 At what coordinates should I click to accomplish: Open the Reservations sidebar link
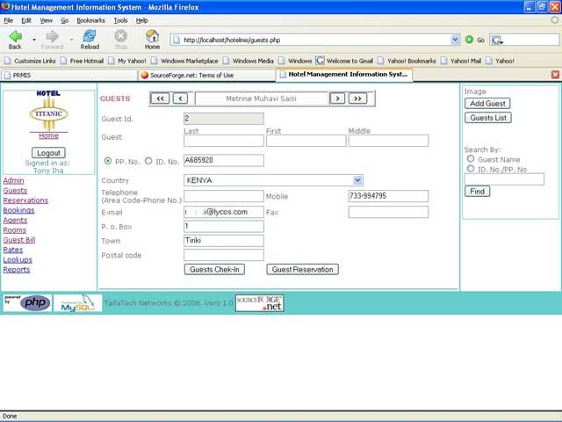(25, 200)
